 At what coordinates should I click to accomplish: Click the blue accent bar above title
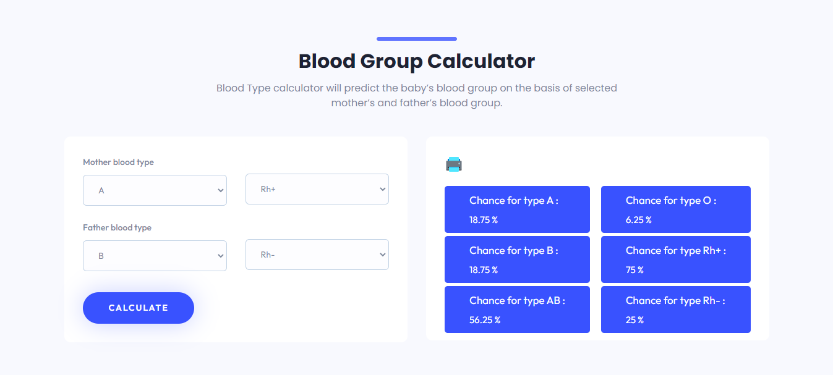click(x=417, y=39)
